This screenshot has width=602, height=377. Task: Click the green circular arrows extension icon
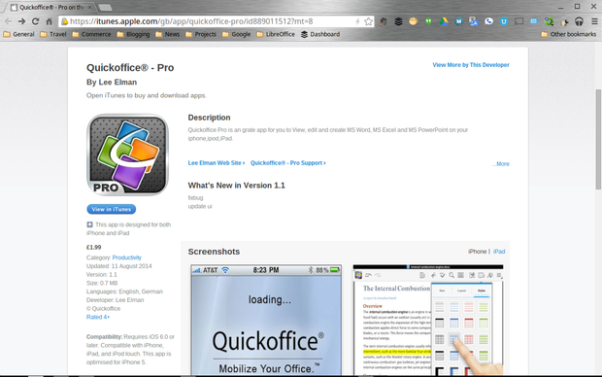pos(549,21)
